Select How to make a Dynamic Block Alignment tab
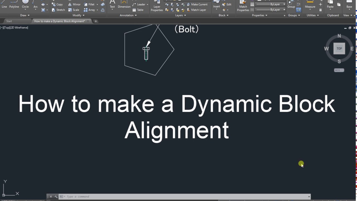 pyautogui.click(x=59, y=21)
